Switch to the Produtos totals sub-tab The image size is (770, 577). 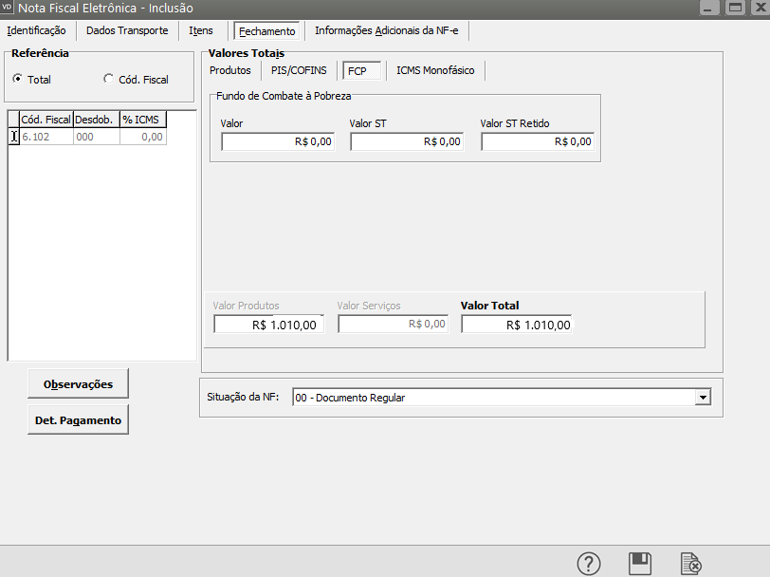point(230,70)
